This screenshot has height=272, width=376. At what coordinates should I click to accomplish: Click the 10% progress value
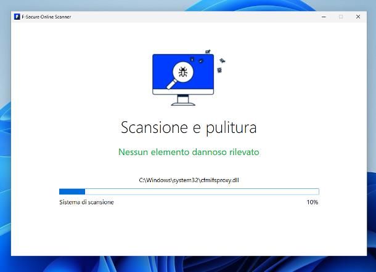coord(313,202)
